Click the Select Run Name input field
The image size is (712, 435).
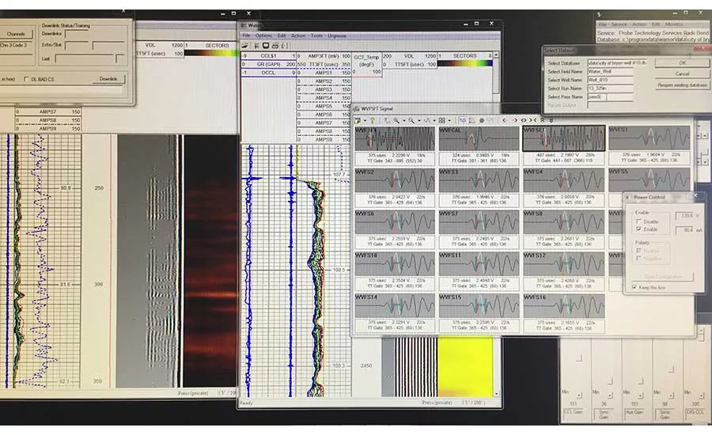point(610,88)
